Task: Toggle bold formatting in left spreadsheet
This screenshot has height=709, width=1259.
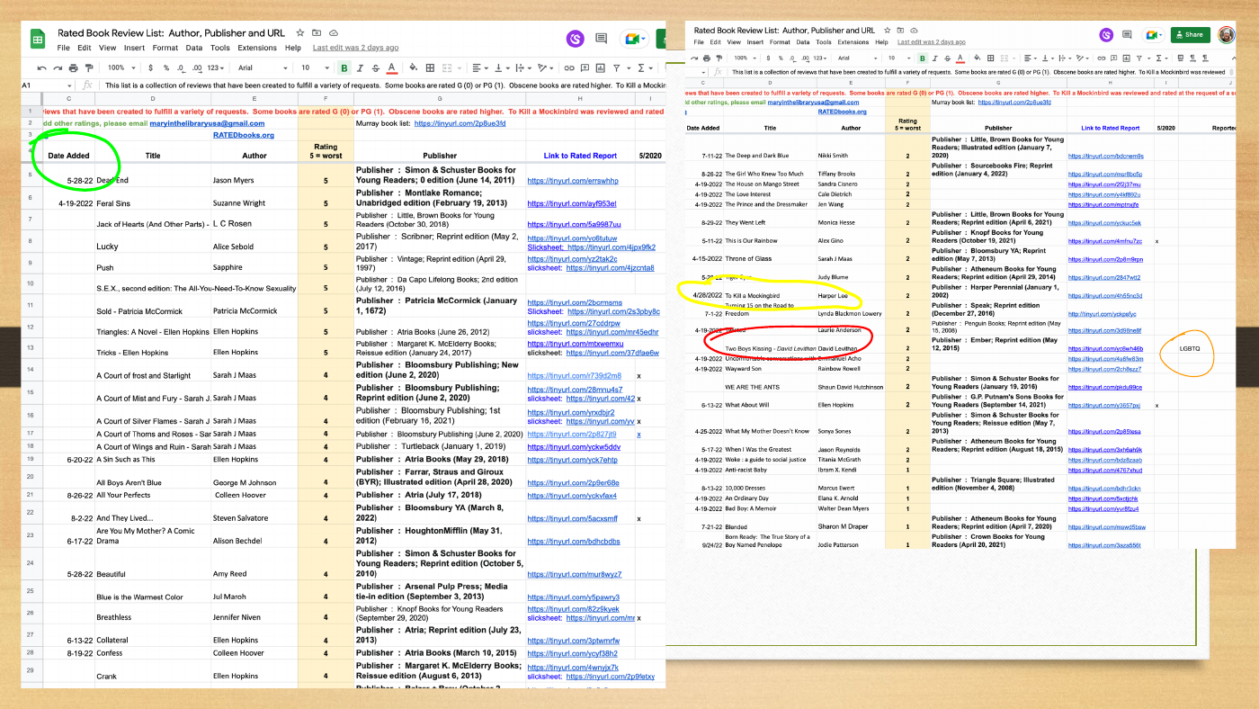Action: click(344, 67)
